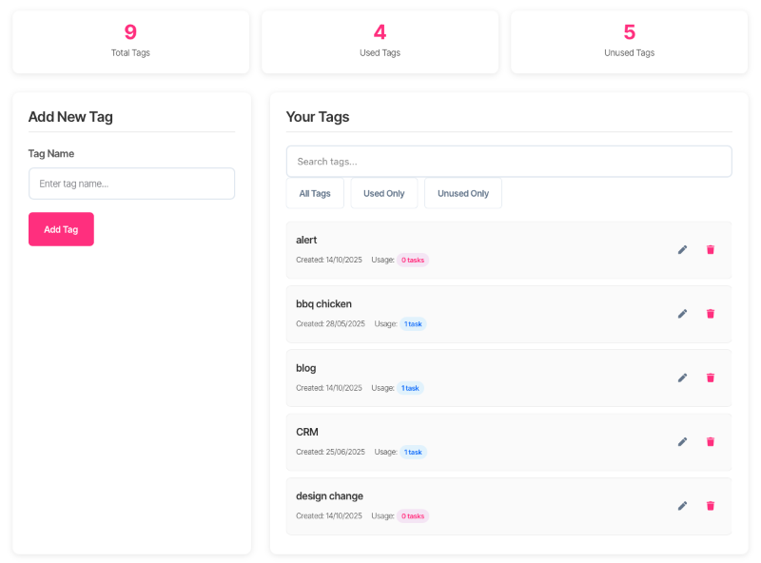Edit the bbq chicken tag

pos(682,314)
